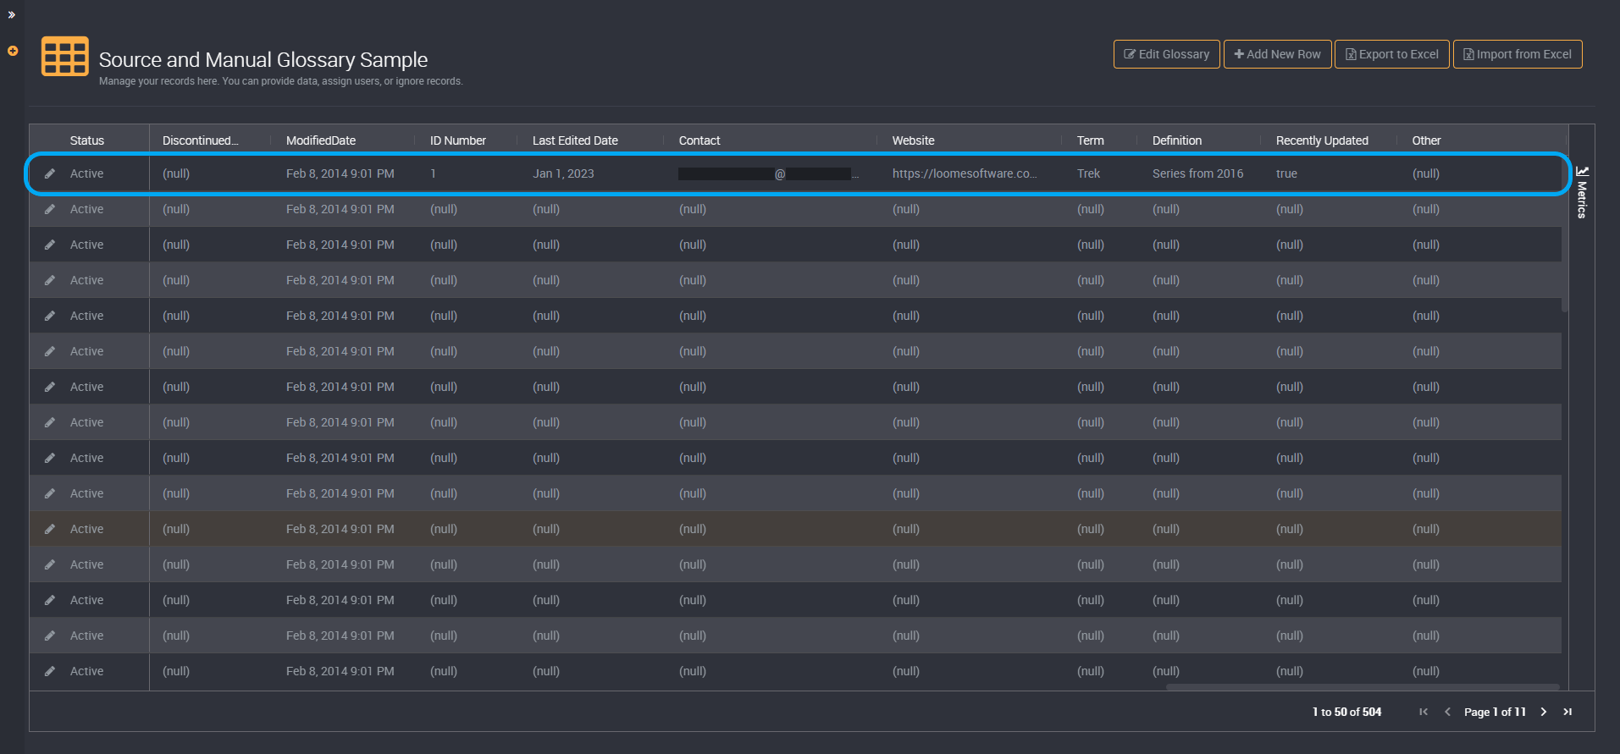
Task: Click the orange grid glossary icon
Action: click(65, 57)
